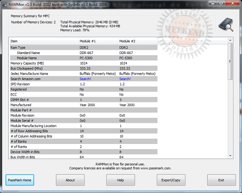Click the PassMark Home button

20,180
